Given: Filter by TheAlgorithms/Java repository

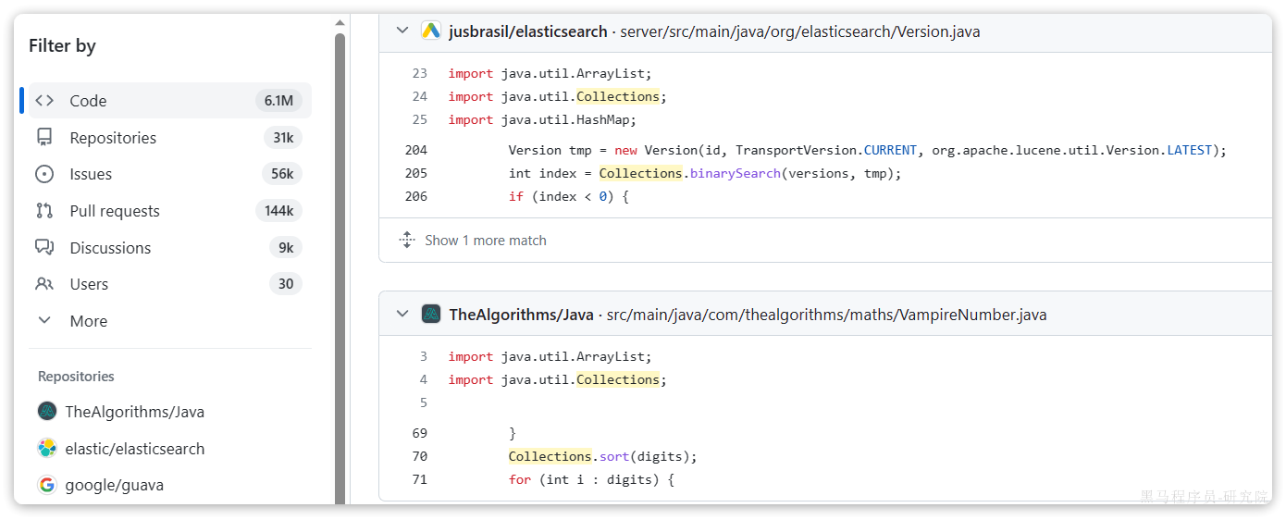Looking at the screenshot, I should pyautogui.click(x=134, y=412).
